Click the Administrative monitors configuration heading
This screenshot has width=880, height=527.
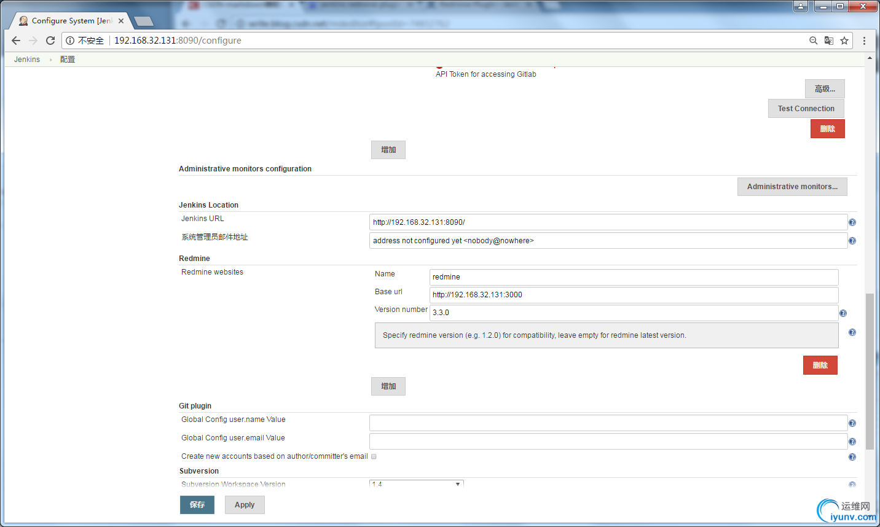pos(245,169)
